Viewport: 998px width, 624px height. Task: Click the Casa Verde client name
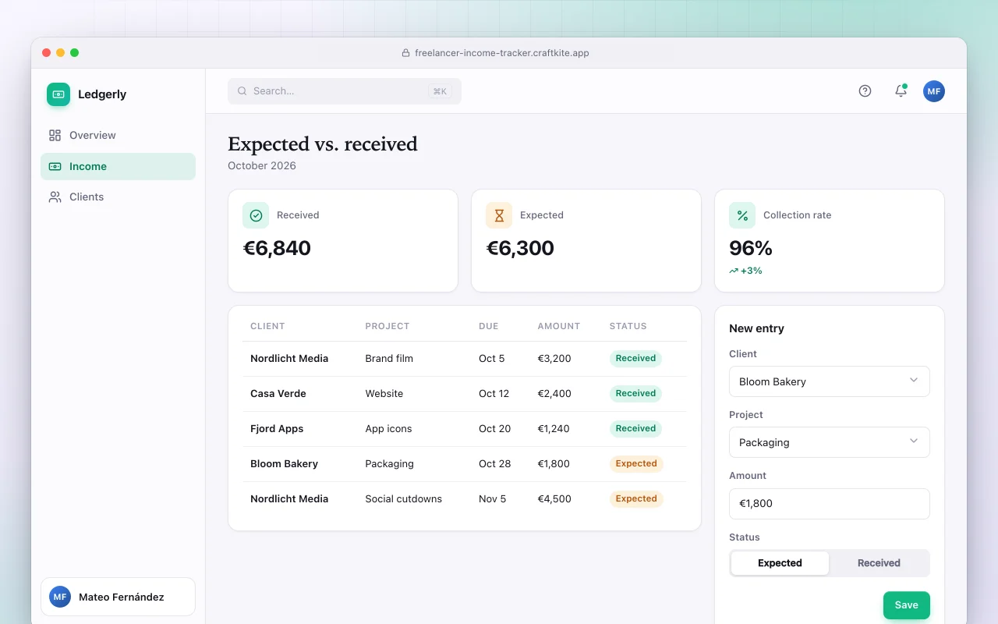278,394
